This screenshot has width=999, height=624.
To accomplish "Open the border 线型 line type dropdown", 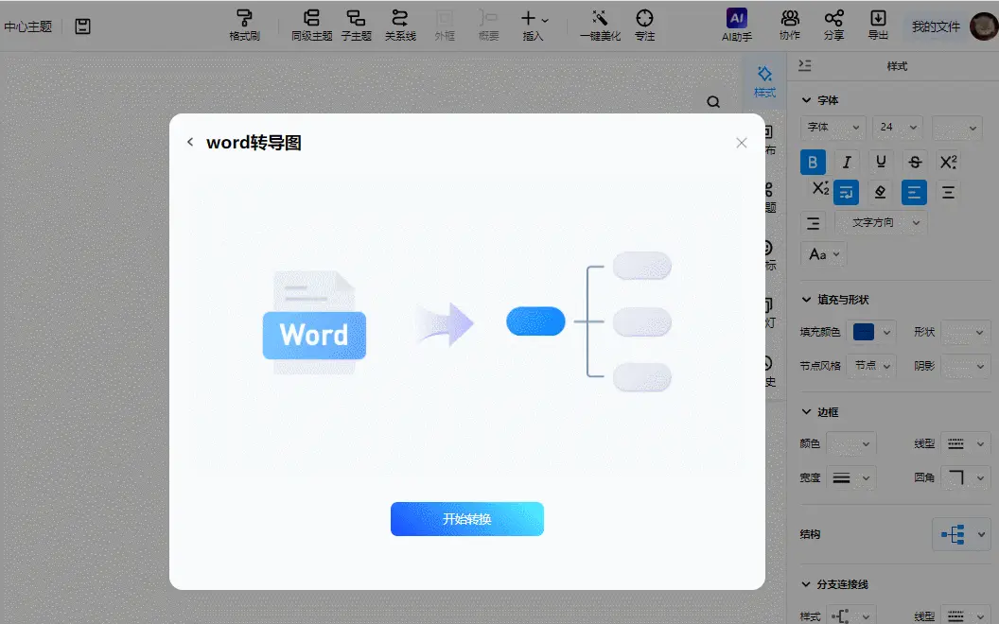I will point(966,443).
